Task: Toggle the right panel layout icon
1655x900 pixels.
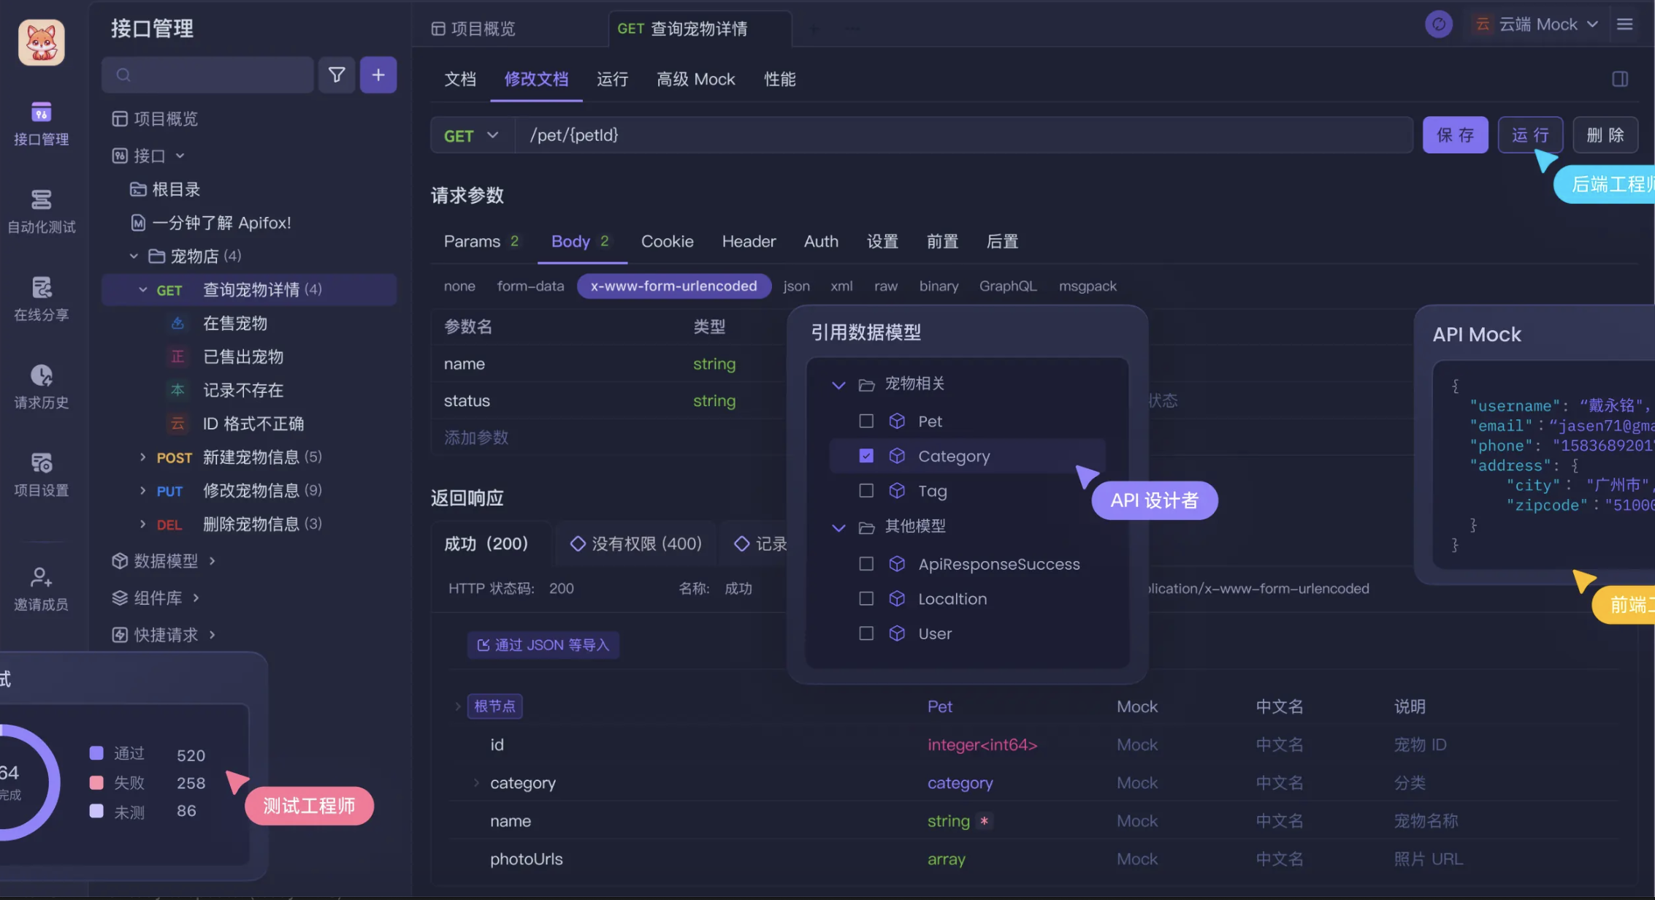Action: pyautogui.click(x=1619, y=79)
